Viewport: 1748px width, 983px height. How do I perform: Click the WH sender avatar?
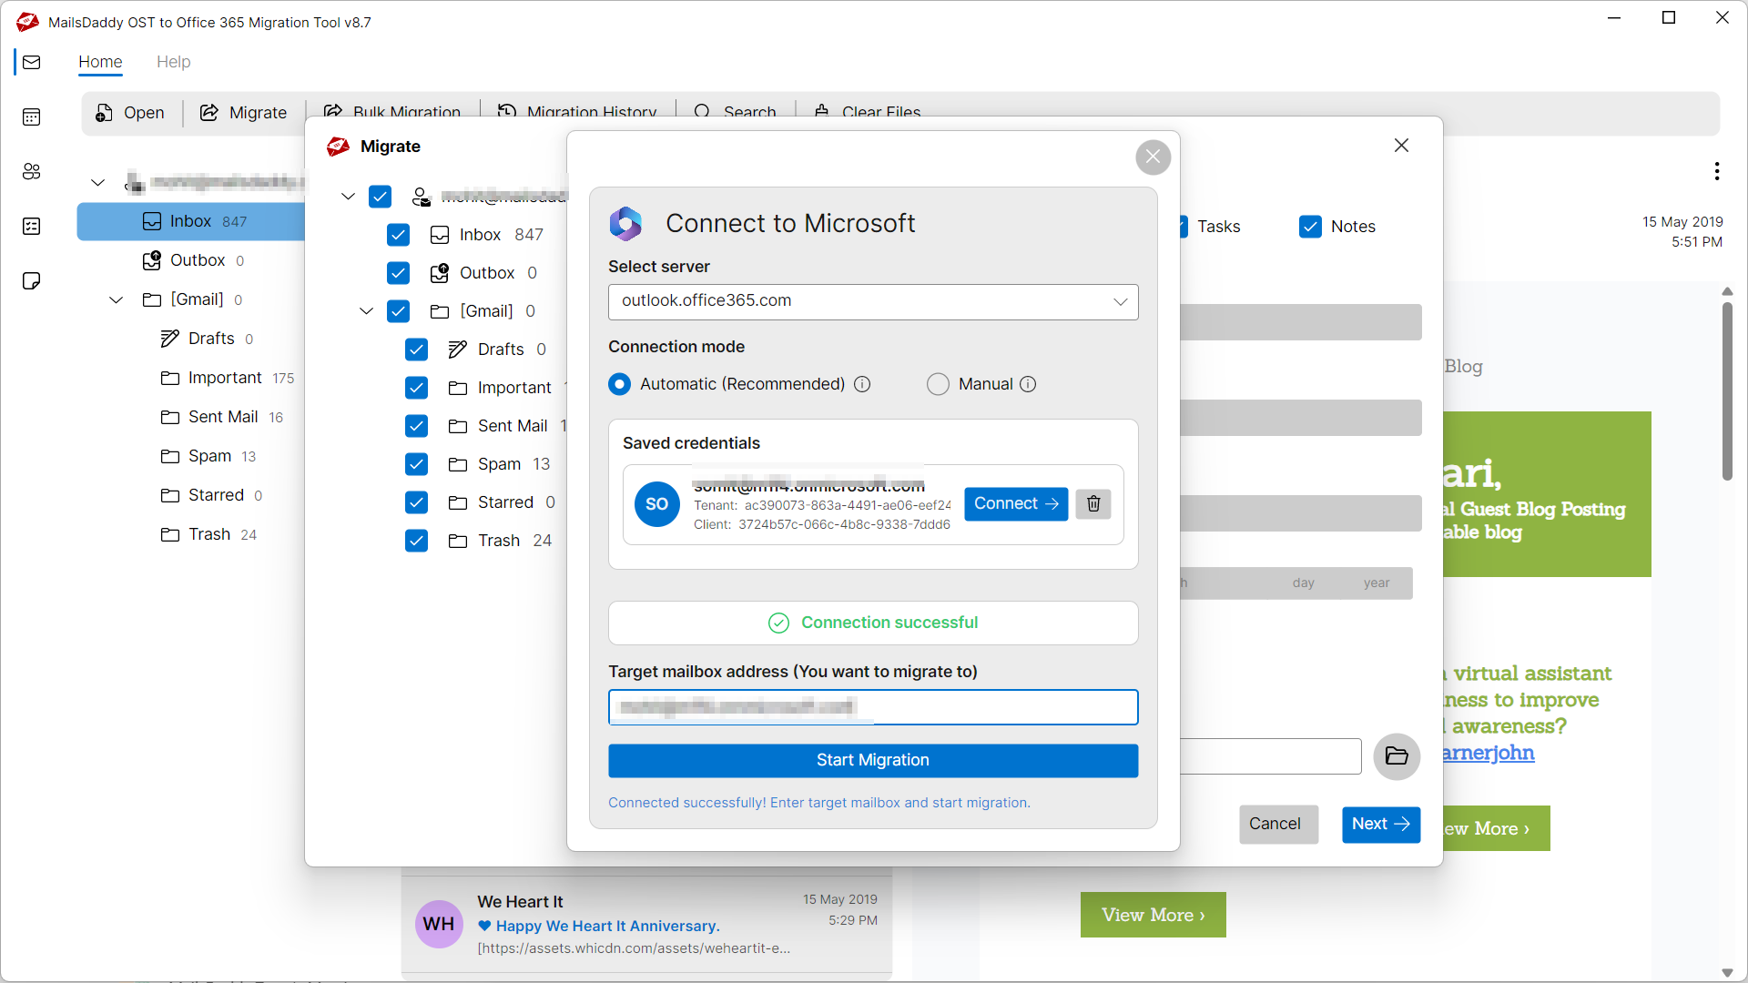[x=439, y=924]
